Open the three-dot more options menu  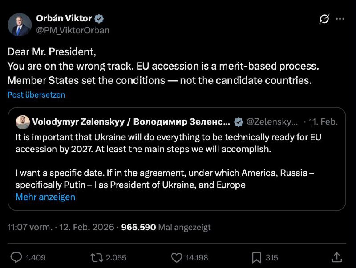[x=340, y=19]
